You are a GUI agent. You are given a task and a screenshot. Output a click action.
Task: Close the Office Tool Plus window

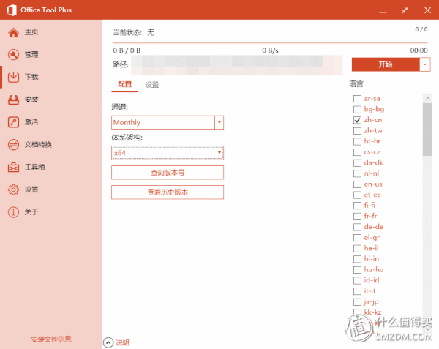(427, 10)
